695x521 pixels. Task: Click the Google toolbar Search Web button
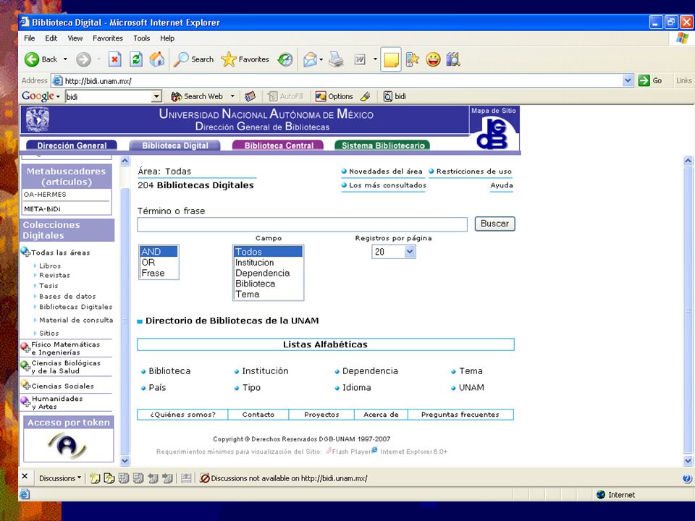(197, 96)
